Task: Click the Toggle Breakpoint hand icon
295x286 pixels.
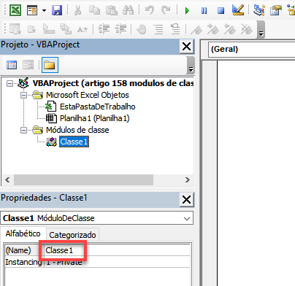Action: pos(142,29)
